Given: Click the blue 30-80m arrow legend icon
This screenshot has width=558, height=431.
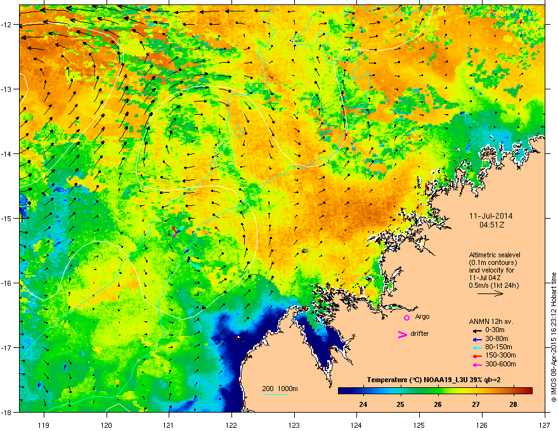Looking at the screenshot, I should point(477,339).
